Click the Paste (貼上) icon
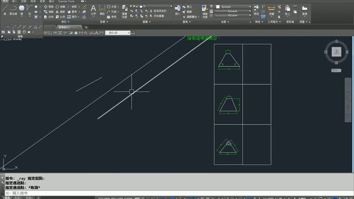This screenshot has height=199, width=354. click(x=288, y=10)
